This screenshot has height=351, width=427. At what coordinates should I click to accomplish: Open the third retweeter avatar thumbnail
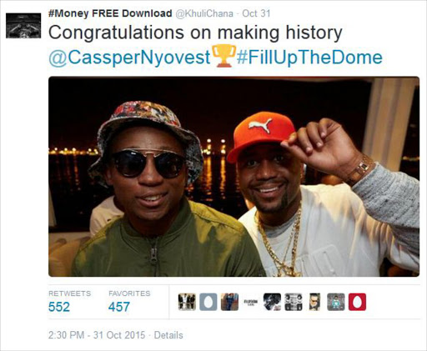tap(229, 302)
